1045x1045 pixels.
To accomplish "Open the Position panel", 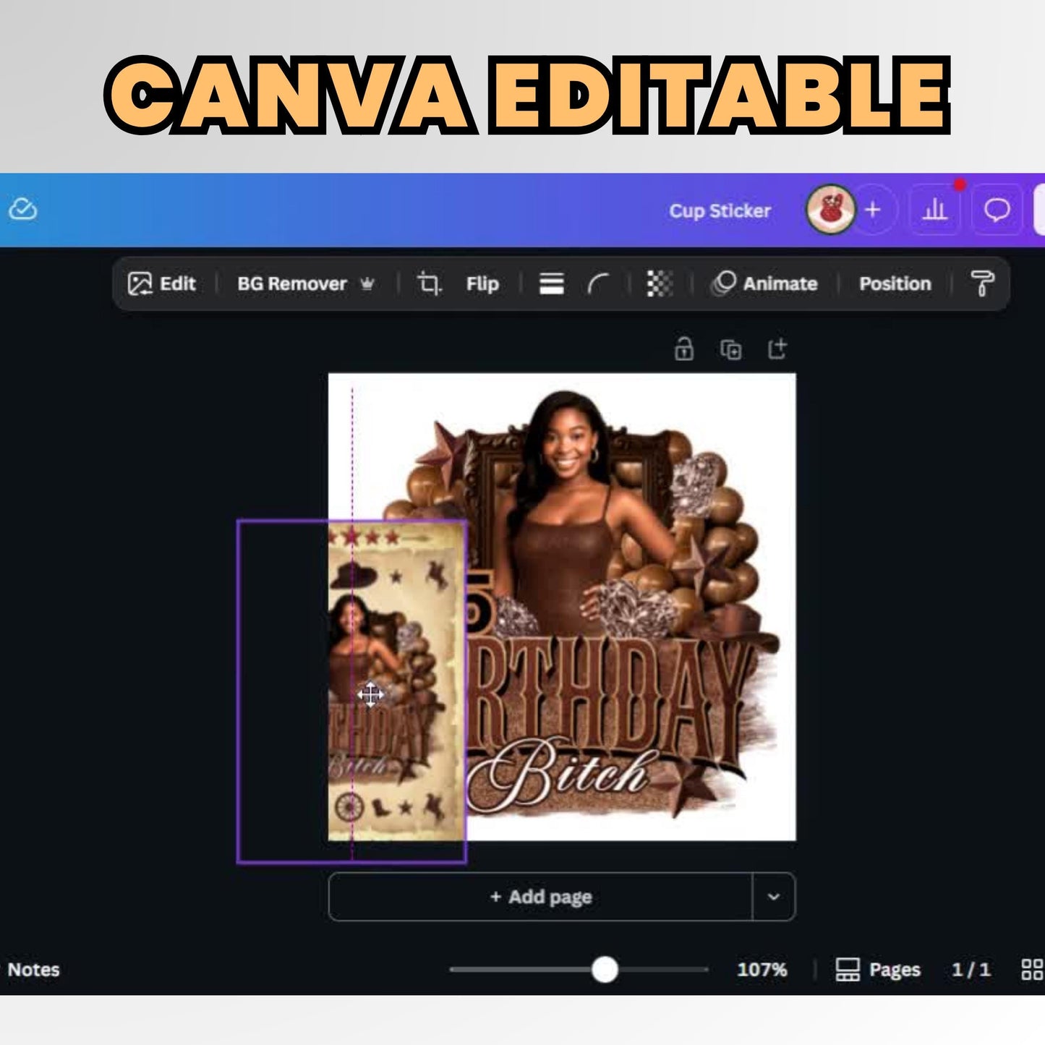I will [895, 283].
